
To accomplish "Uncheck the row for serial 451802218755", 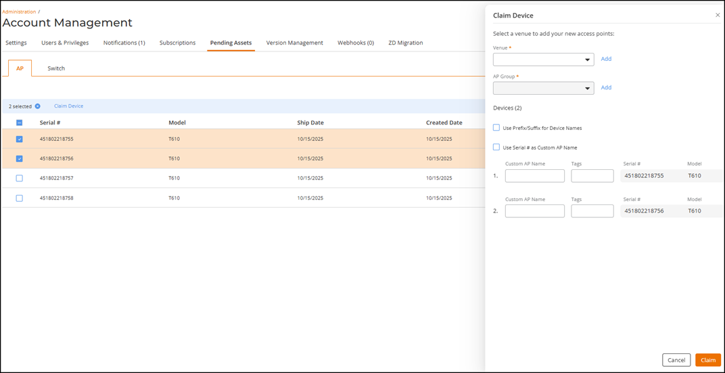I will point(19,139).
